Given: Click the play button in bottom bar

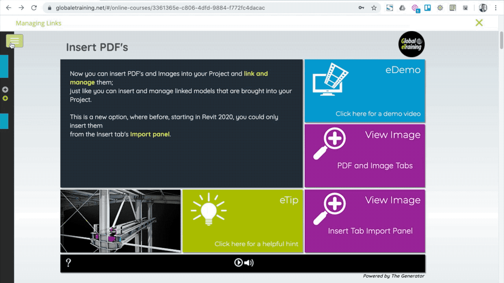Looking at the screenshot, I should tap(238, 263).
